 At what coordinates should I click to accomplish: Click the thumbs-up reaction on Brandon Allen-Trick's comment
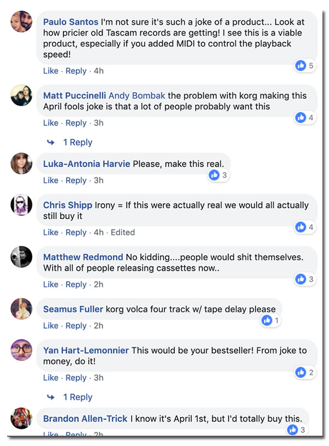(293, 430)
